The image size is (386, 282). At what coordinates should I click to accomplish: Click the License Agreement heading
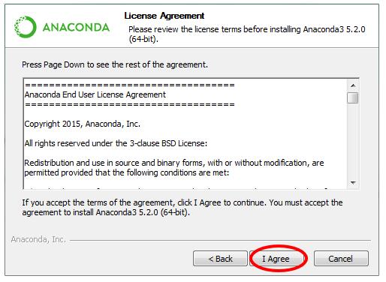[x=164, y=16]
